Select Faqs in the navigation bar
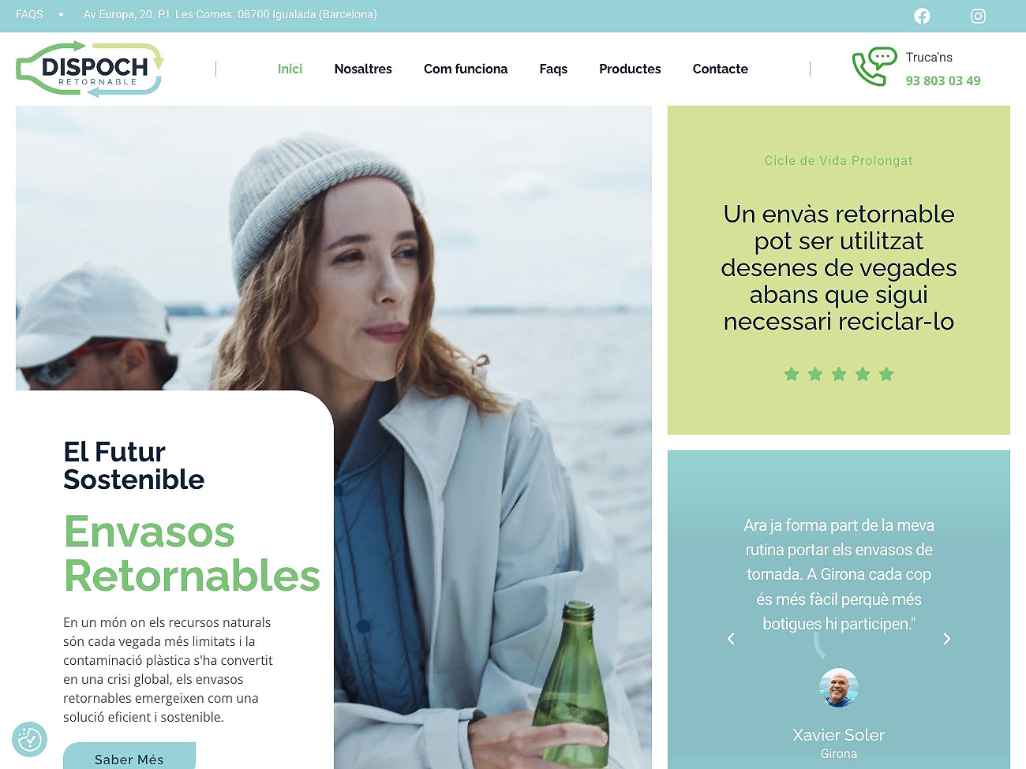The width and height of the screenshot is (1026, 769). pos(553,69)
